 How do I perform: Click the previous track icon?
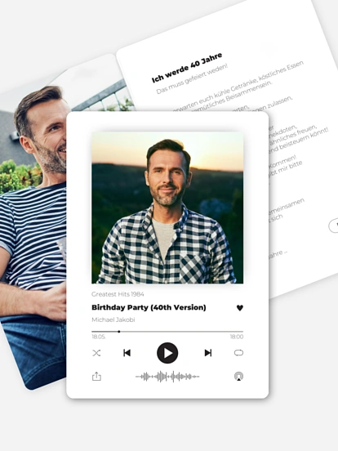point(127,353)
